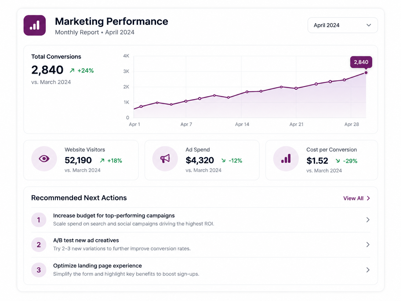
Task: Open 'Optimize landing page experience' action
Action: click(200, 270)
